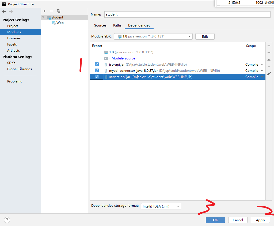Click the Export column header
This screenshot has width=274, height=226.
click(x=97, y=46)
